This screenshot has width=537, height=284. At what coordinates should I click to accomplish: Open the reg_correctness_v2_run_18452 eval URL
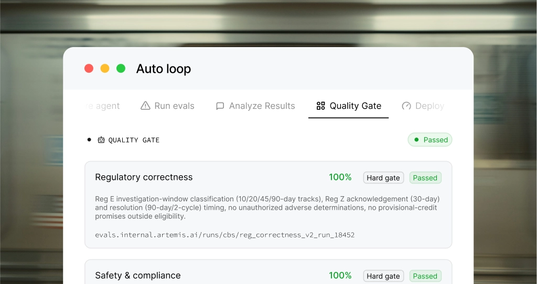pos(224,235)
